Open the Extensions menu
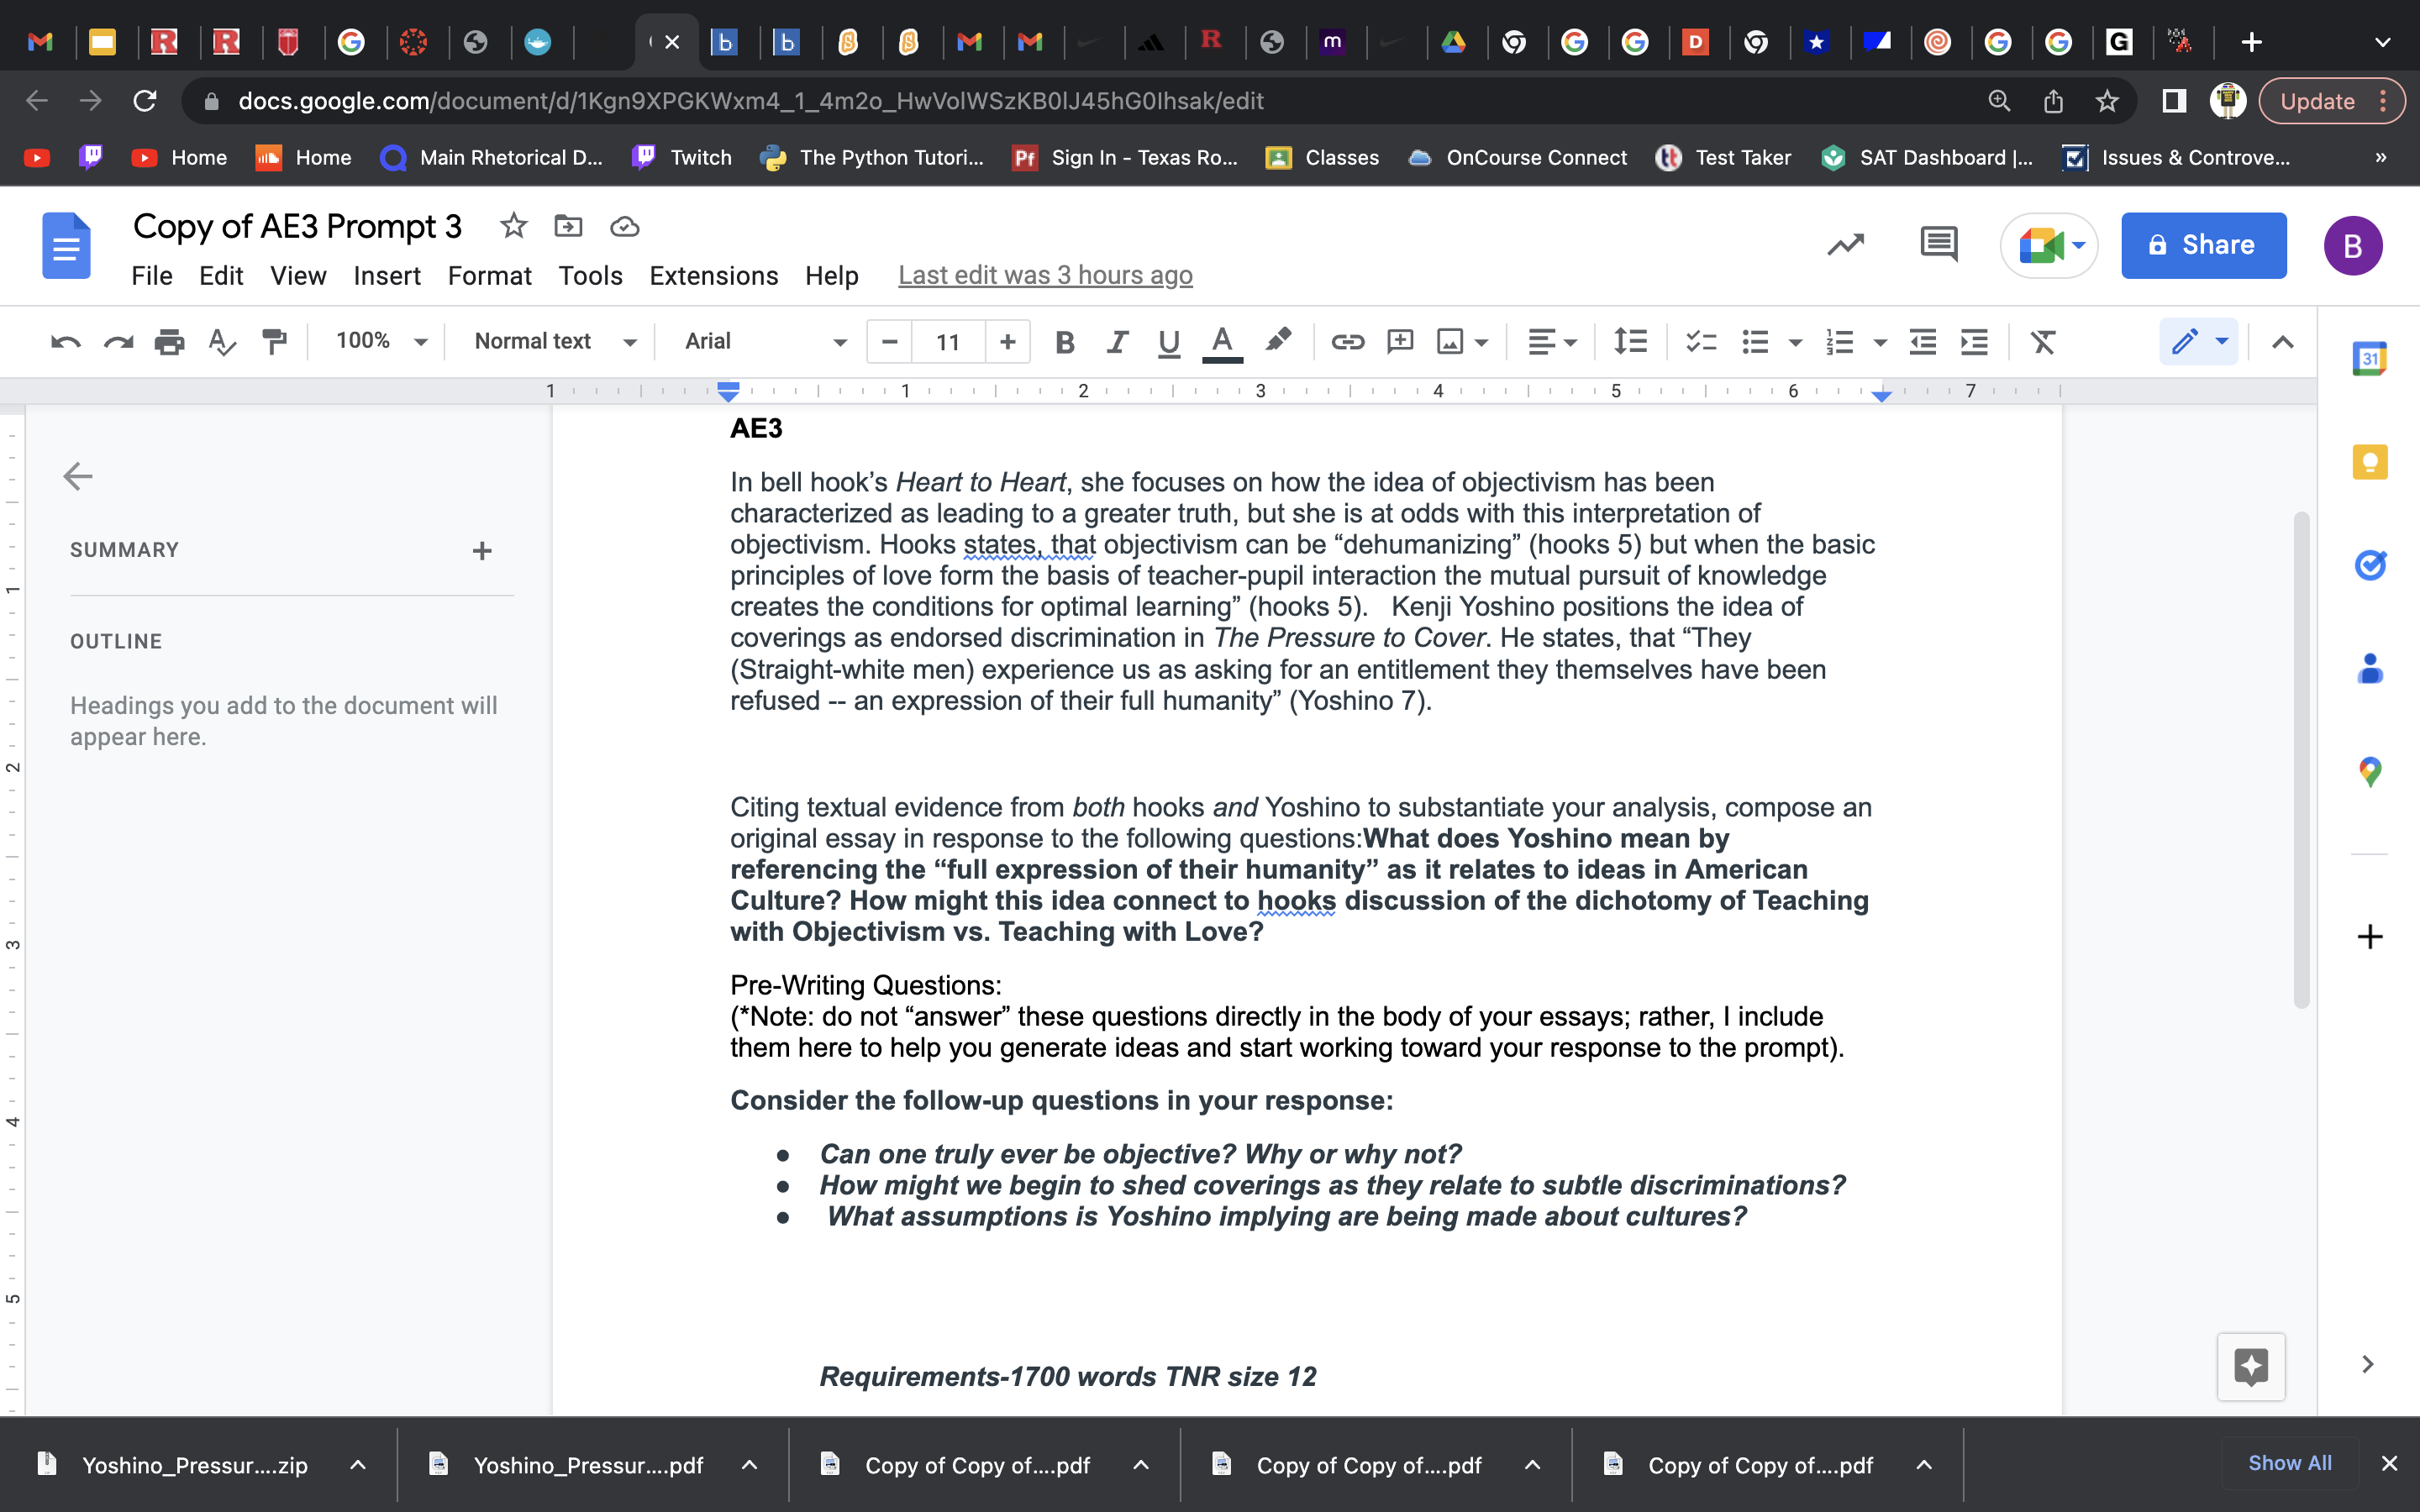 coord(712,275)
